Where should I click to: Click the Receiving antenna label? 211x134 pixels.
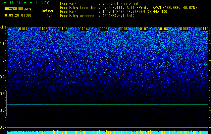(x=77, y=16)
